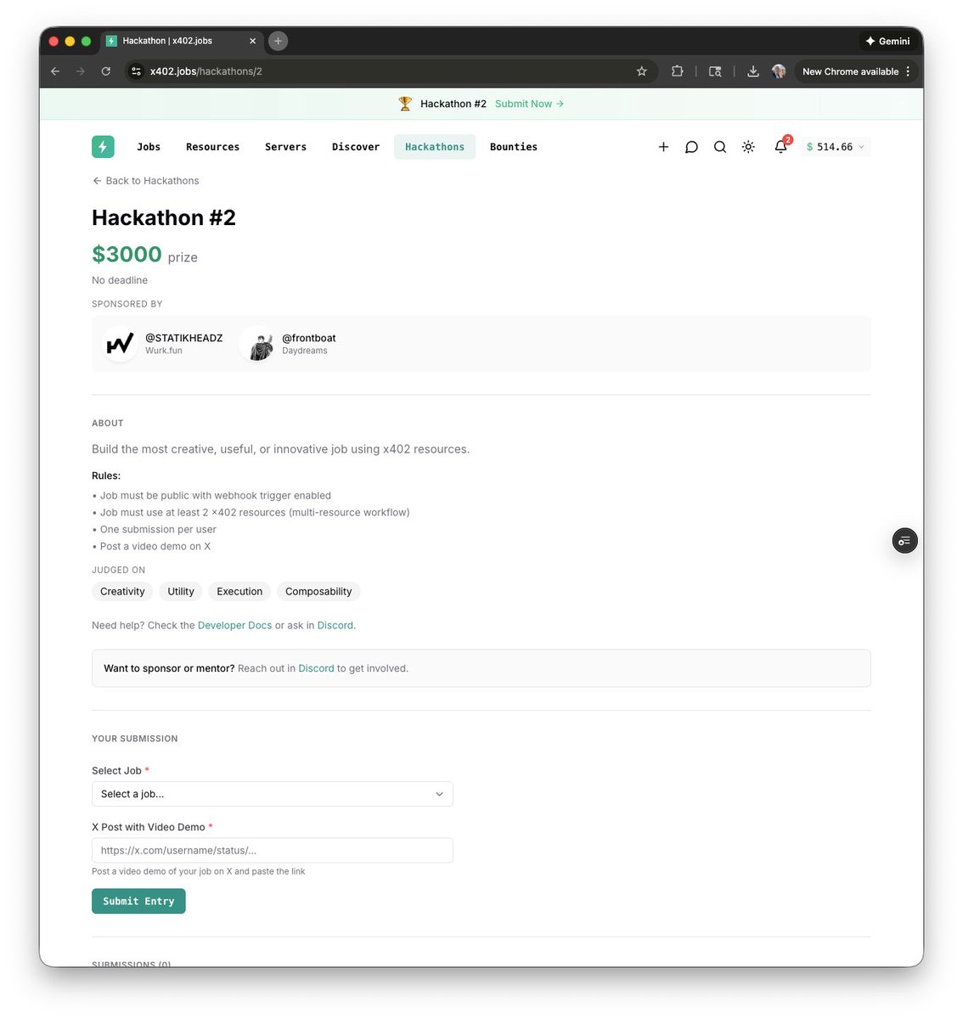Click the tab search icon in toolbar
The image size is (963, 1019).
tap(715, 71)
